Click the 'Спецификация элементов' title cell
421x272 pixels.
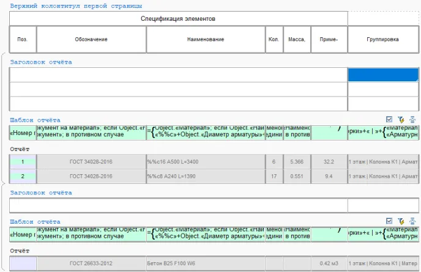click(x=178, y=19)
